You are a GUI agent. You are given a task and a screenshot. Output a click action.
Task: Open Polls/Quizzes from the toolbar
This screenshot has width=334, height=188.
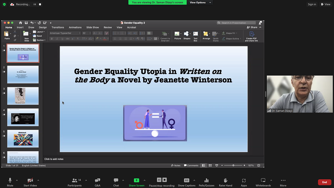[206, 180]
